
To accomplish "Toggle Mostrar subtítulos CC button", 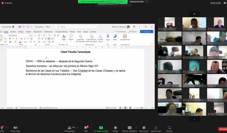I will coord(130,129).
